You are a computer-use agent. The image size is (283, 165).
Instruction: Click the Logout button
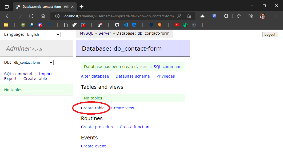coord(270,34)
